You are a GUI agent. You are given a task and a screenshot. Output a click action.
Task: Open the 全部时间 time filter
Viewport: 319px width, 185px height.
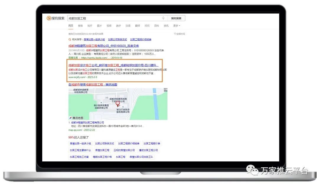pos(180,34)
